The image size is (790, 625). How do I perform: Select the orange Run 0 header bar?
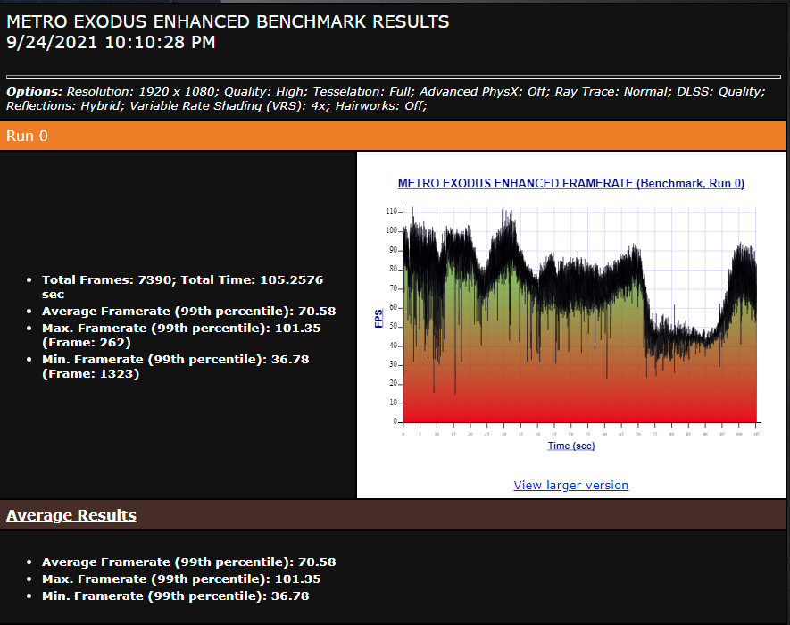click(393, 136)
